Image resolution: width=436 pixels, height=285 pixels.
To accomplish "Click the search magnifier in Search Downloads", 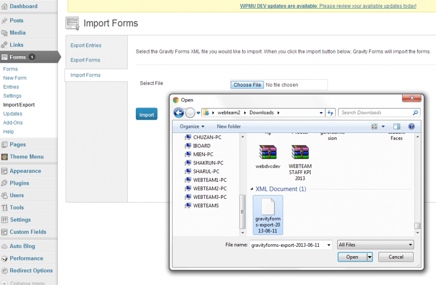I will (x=415, y=113).
